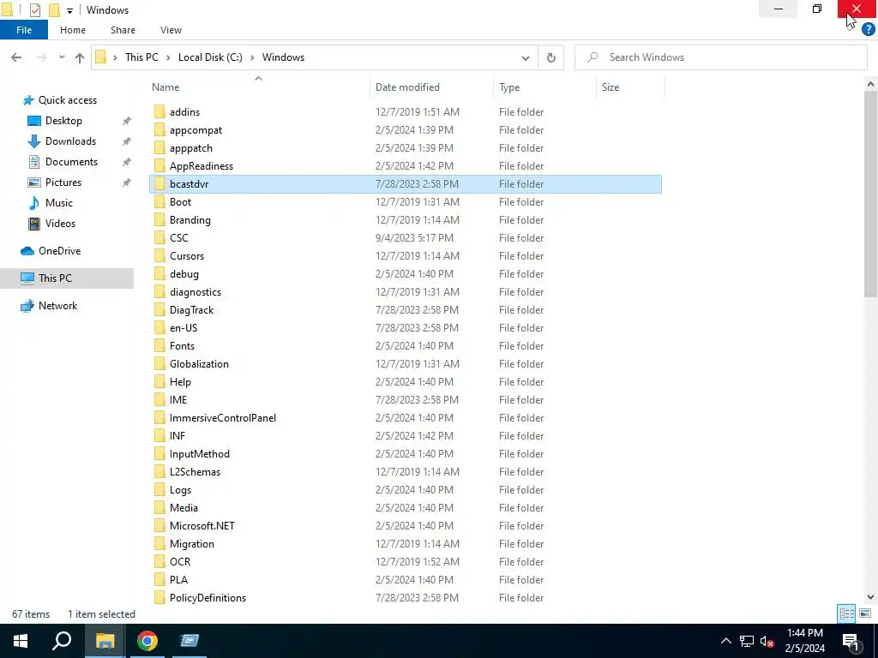Sort by Size column header
This screenshot has height=658, width=878.
[x=610, y=87]
